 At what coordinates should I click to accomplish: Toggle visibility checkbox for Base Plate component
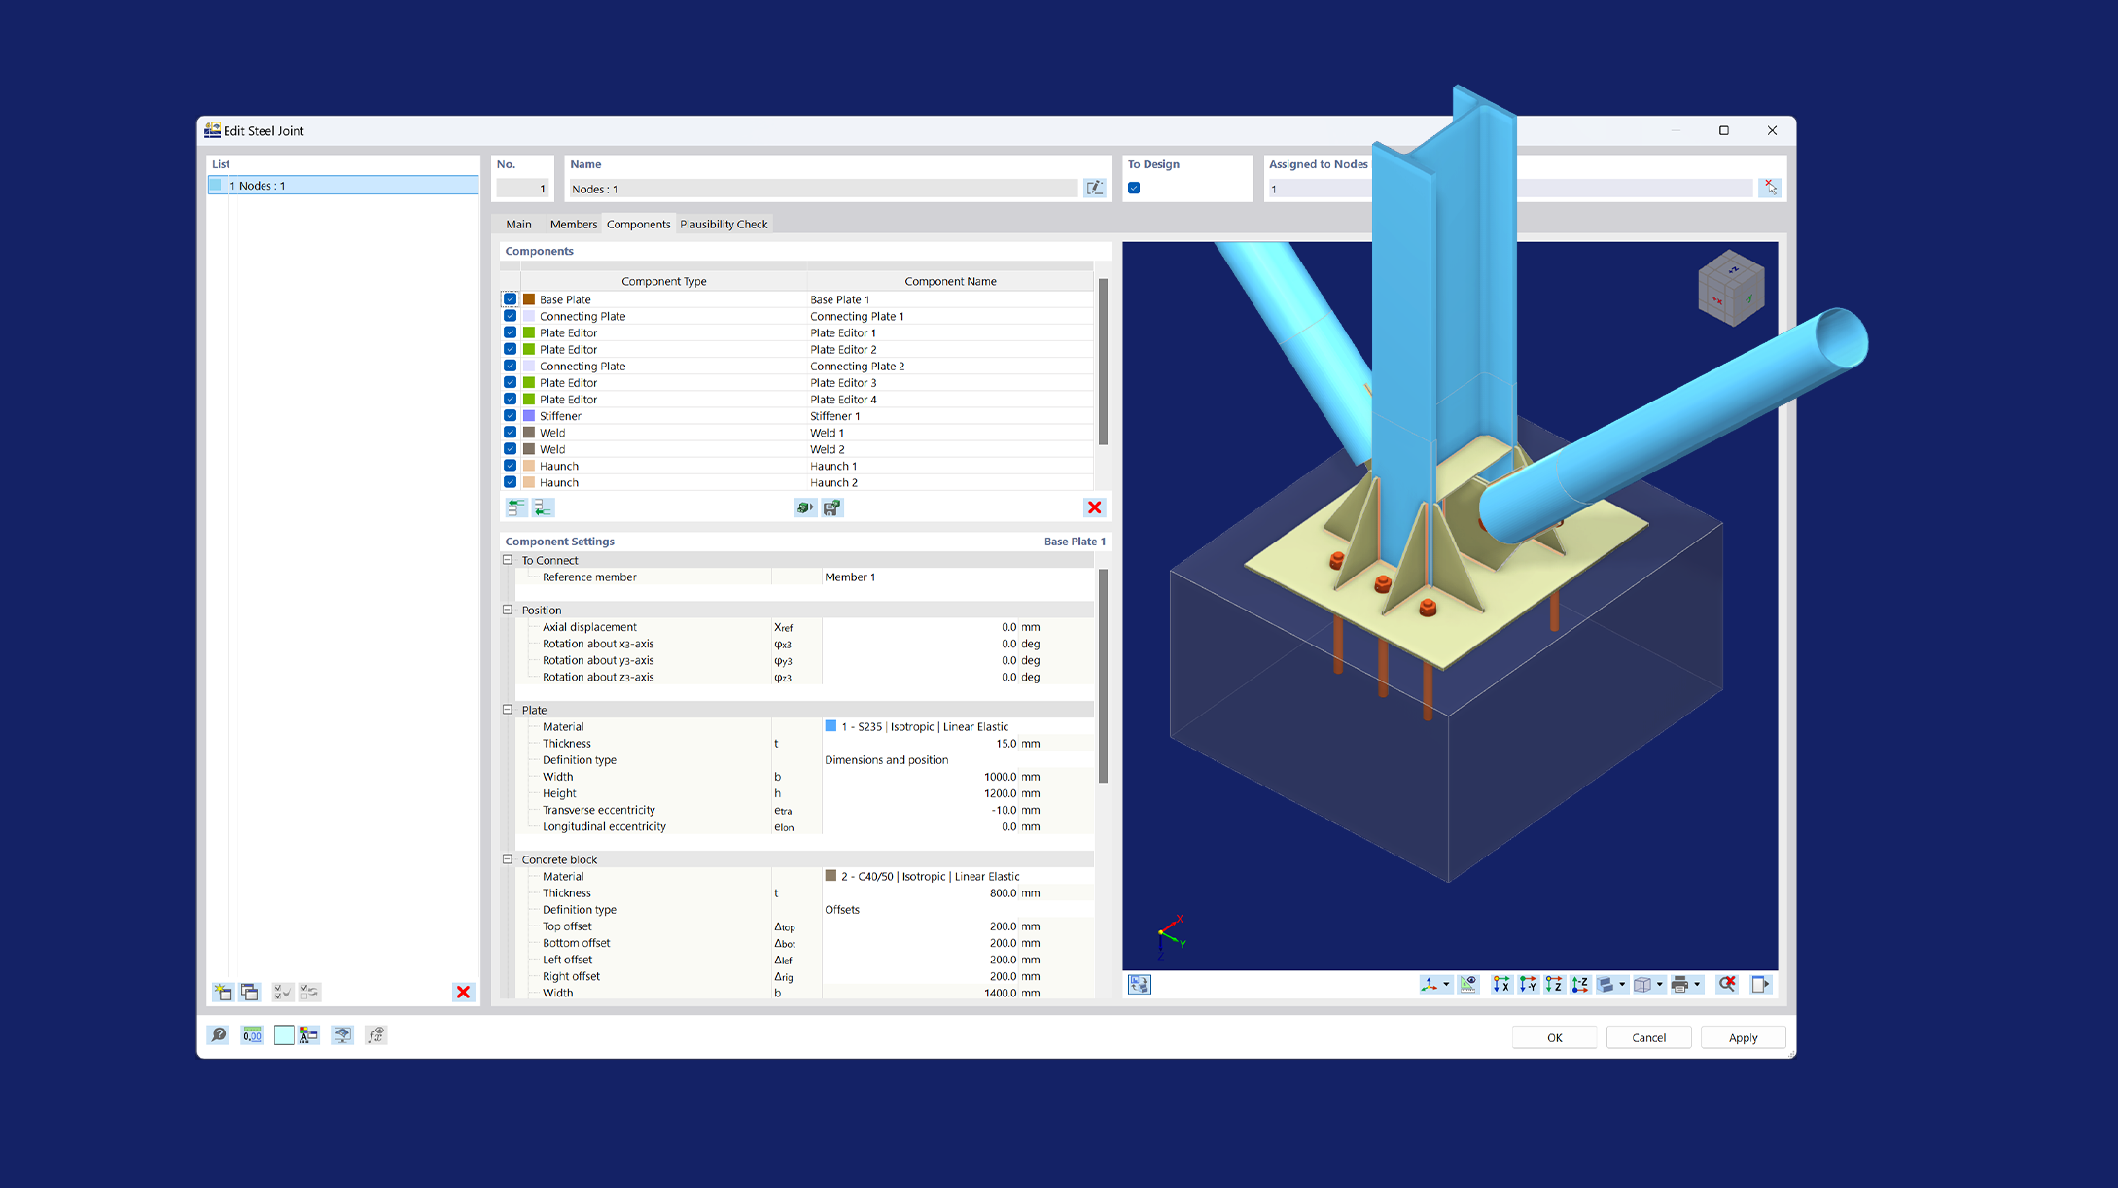[x=511, y=299]
